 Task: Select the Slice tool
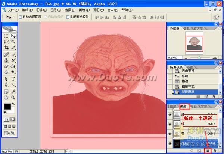click(13, 47)
